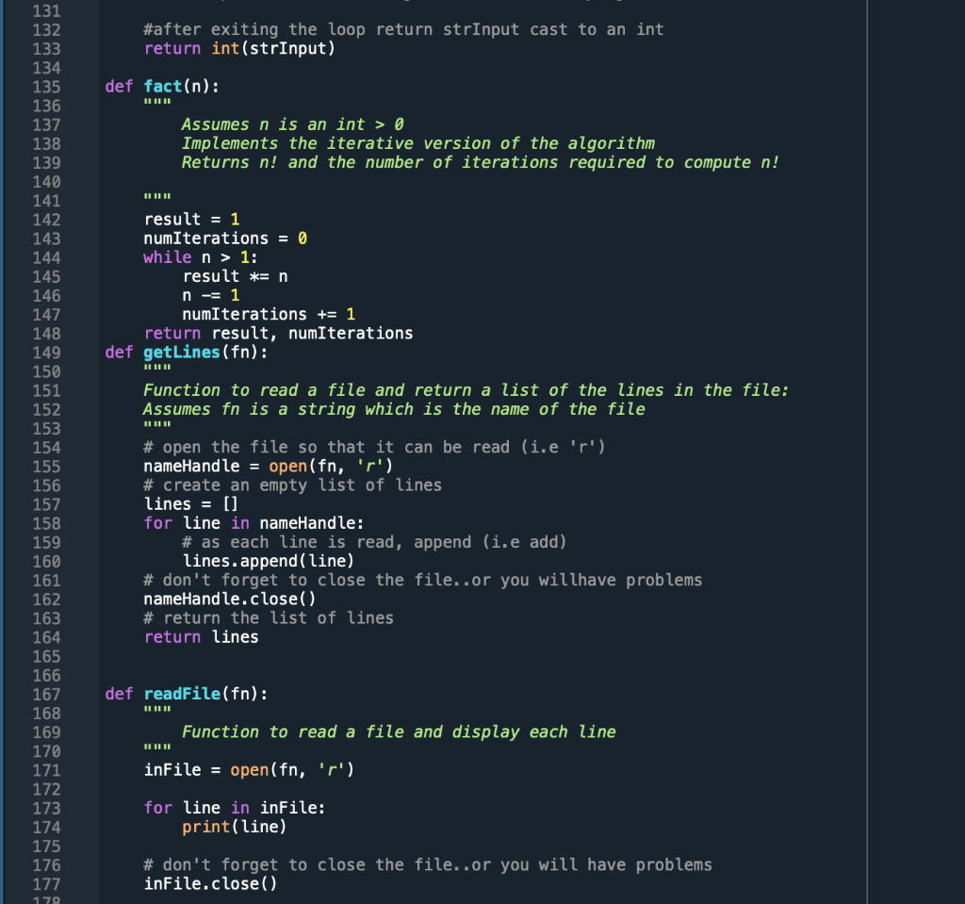This screenshot has width=965, height=904.
Task: Click 'numIterations += 1' statement
Action: pyautogui.click(x=269, y=314)
